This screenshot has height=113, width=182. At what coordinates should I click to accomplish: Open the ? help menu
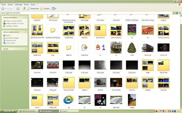[37, 5]
